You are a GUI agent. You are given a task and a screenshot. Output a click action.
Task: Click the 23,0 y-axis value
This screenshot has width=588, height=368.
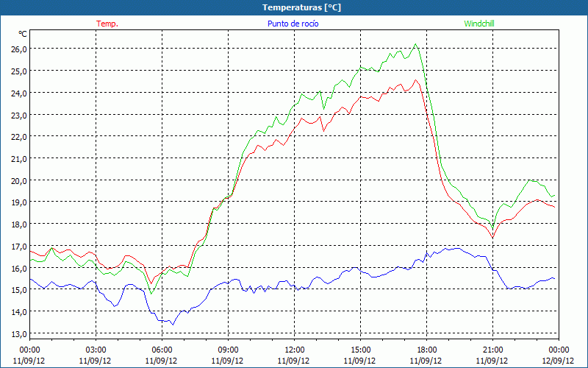click(18, 115)
